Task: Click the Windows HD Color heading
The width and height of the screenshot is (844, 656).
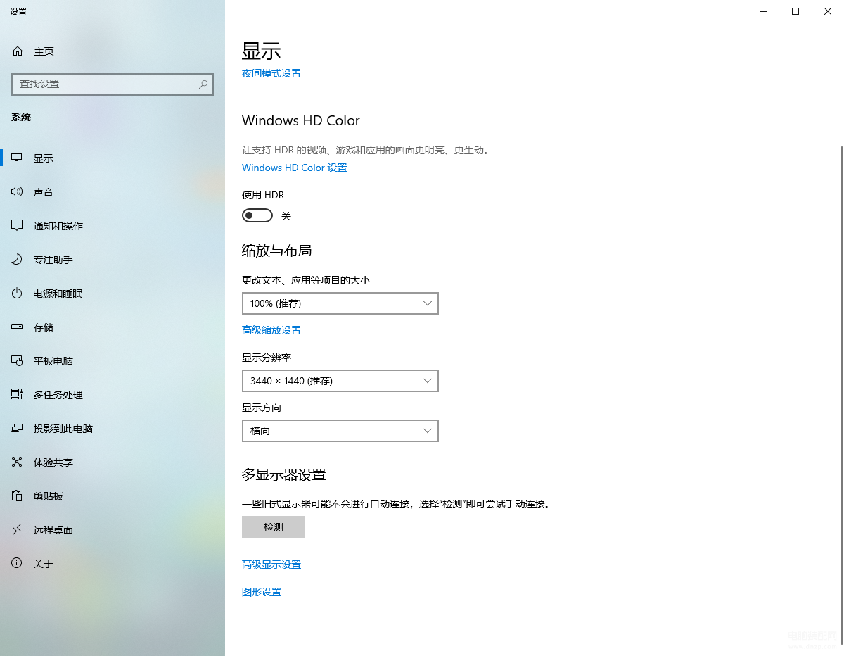Action: (301, 120)
